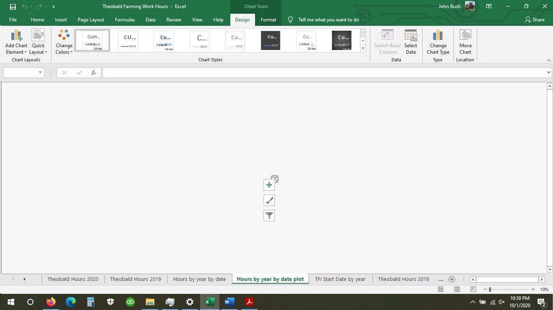This screenshot has width=553, height=310.
Task: Open the Theobald Hours 2018 sheet tab
Action: pyautogui.click(x=404, y=279)
